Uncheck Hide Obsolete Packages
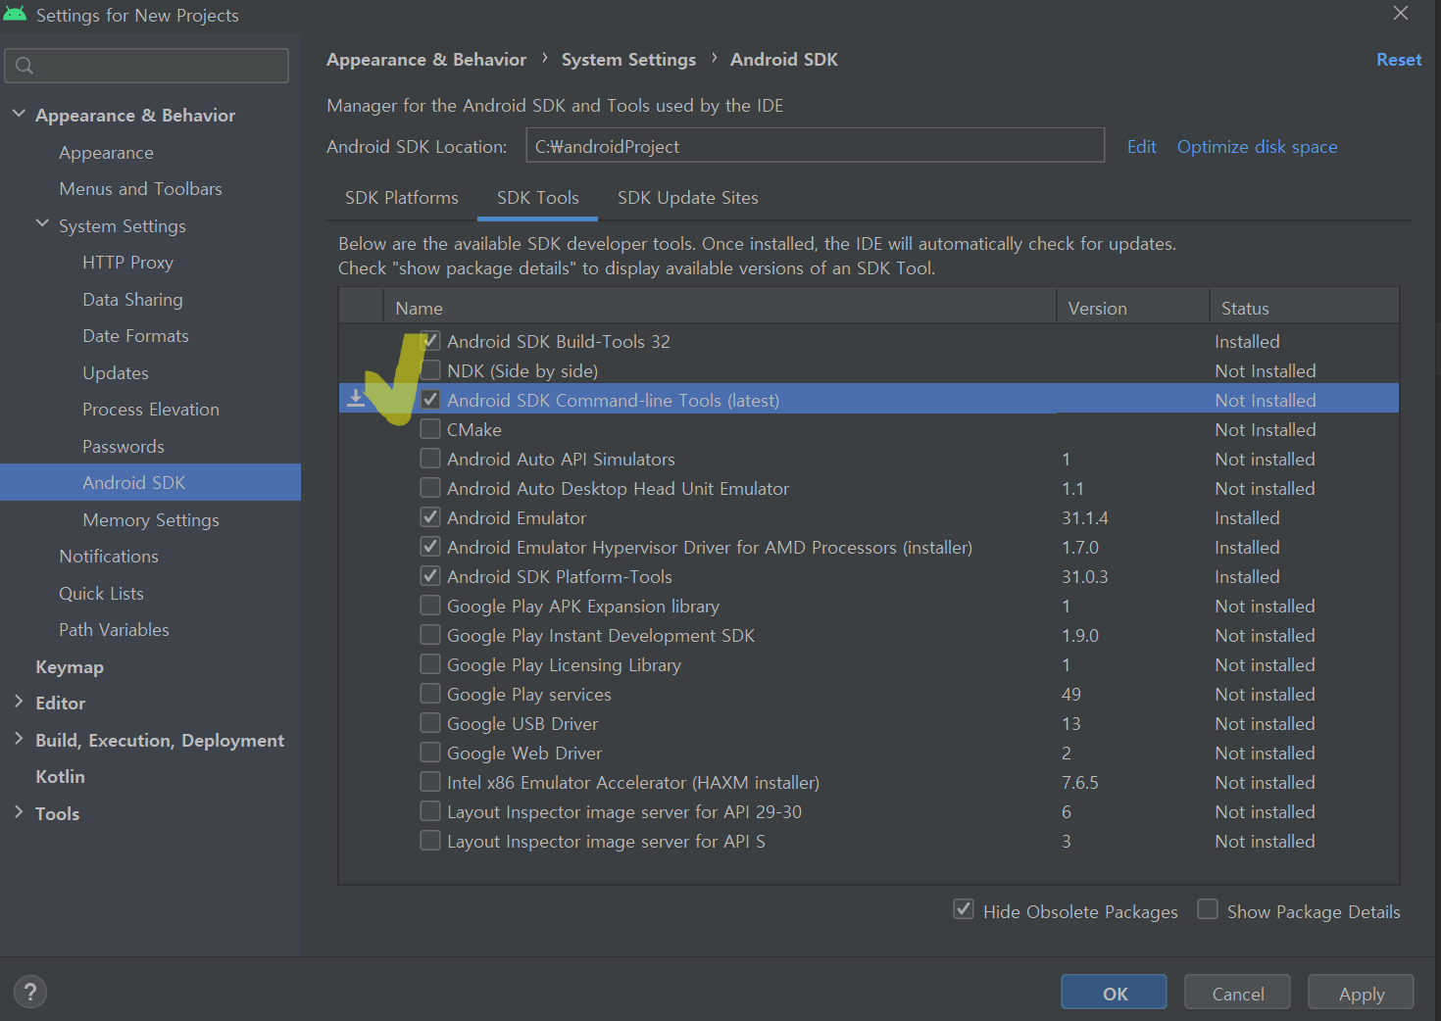 coord(964,910)
